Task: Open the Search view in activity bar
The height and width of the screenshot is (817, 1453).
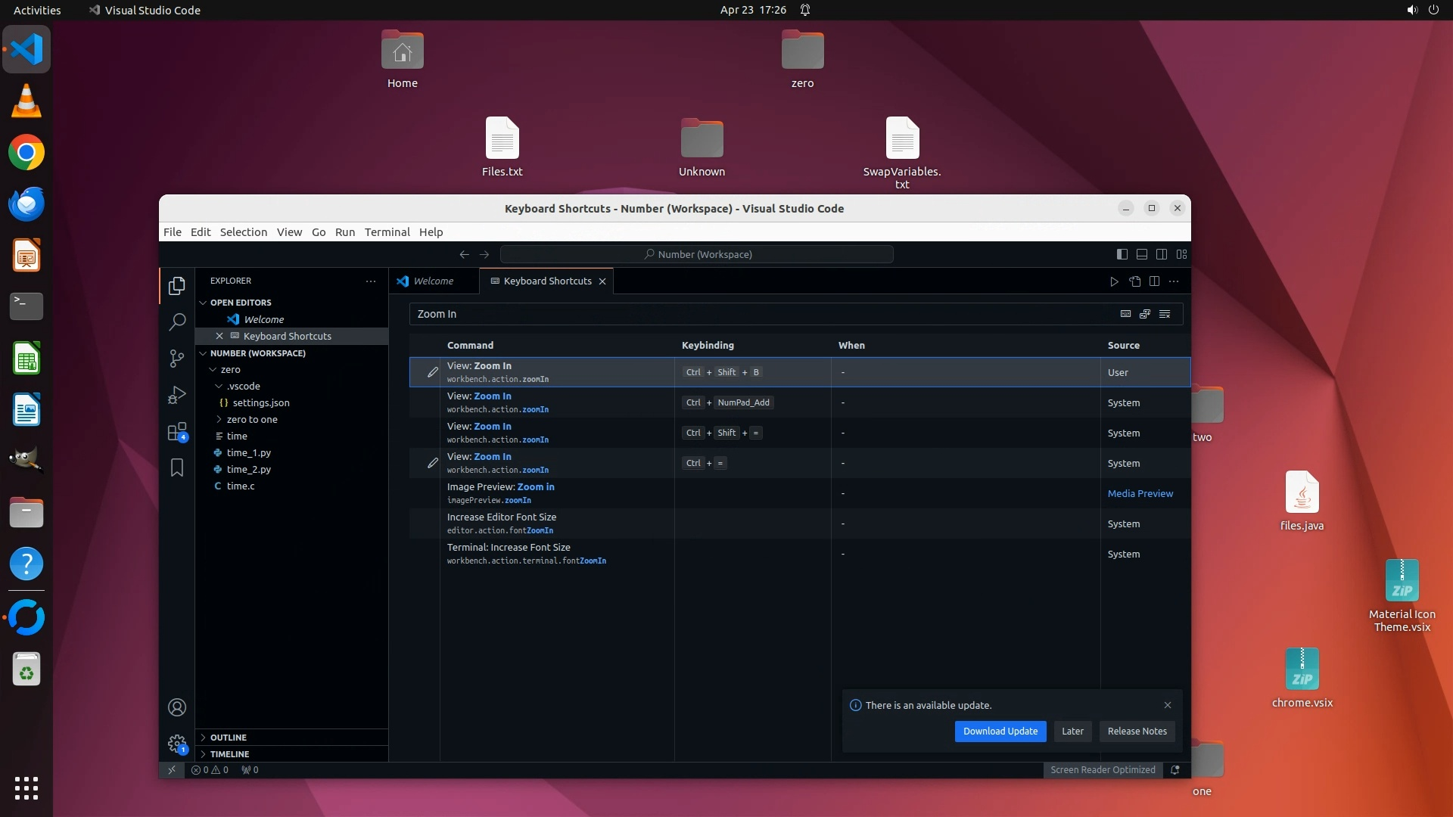Action: click(177, 322)
